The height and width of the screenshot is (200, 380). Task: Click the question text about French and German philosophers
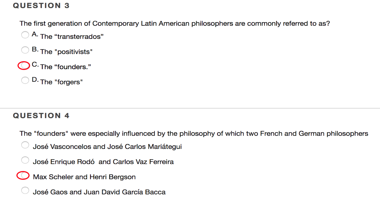coord(194,134)
